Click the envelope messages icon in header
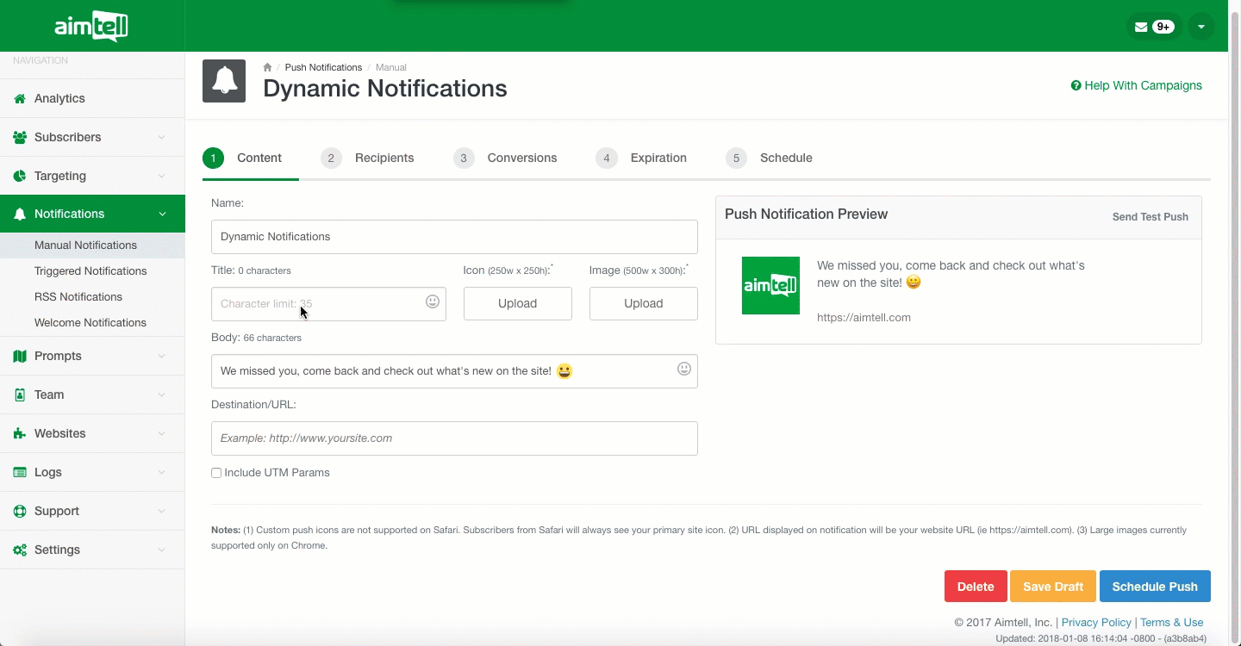This screenshot has height=646, width=1241. pos(1142,27)
